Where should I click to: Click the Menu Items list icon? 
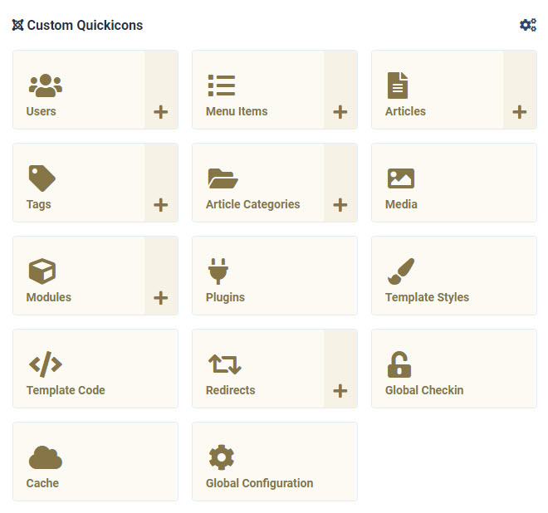pyautogui.click(x=222, y=85)
